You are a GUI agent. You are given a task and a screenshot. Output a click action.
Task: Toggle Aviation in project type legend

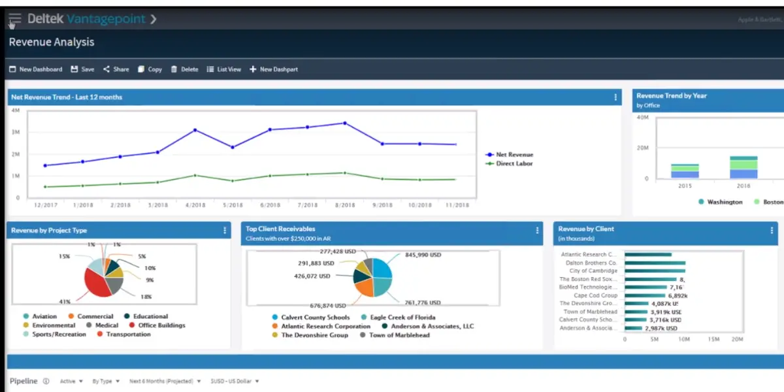click(x=39, y=317)
